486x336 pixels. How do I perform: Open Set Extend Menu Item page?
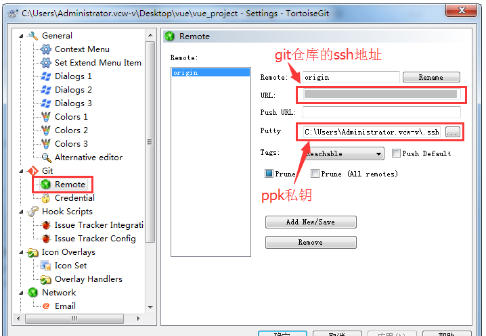(x=98, y=63)
